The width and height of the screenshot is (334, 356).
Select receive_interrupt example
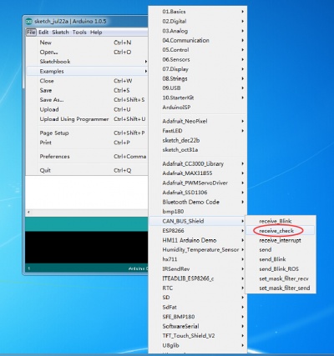click(281, 240)
